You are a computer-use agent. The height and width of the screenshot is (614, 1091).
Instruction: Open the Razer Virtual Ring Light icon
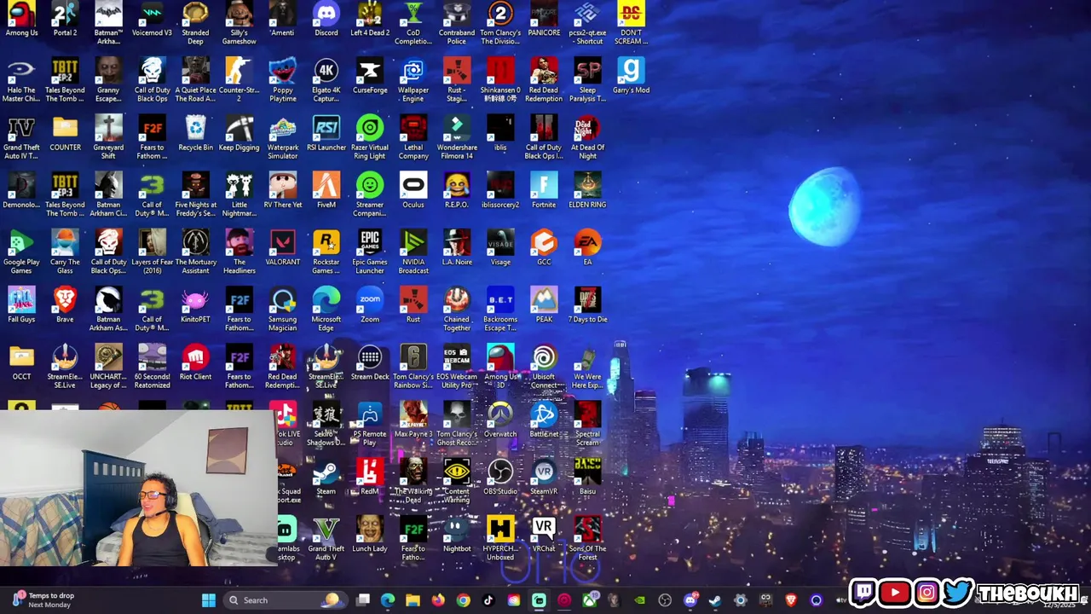point(370,136)
